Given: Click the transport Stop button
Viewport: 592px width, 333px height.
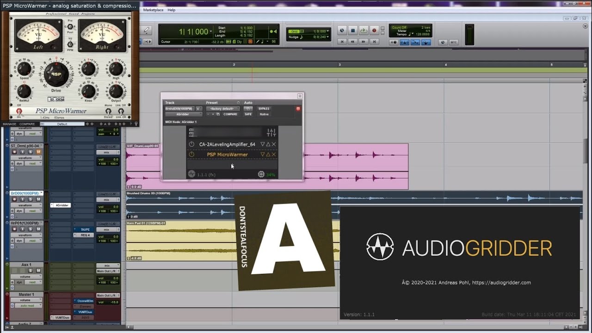Looking at the screenshot, I should 353,31.
